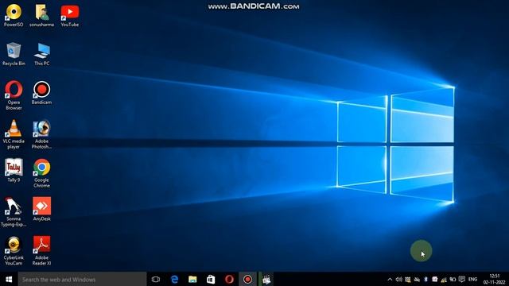
Task: Open the Bluetooth tray icon
Action: (x=426, y=279)
